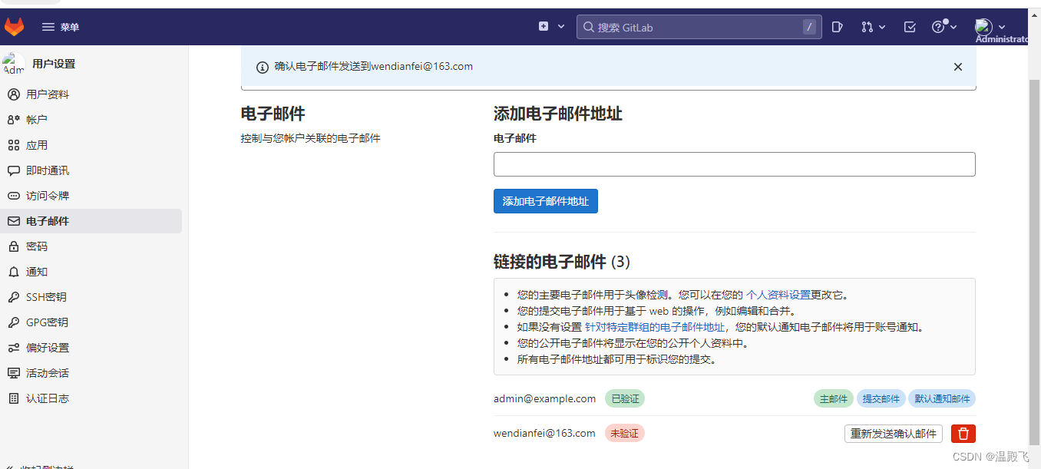Click the 活动会话 monitor icon

tap(13, 373)
